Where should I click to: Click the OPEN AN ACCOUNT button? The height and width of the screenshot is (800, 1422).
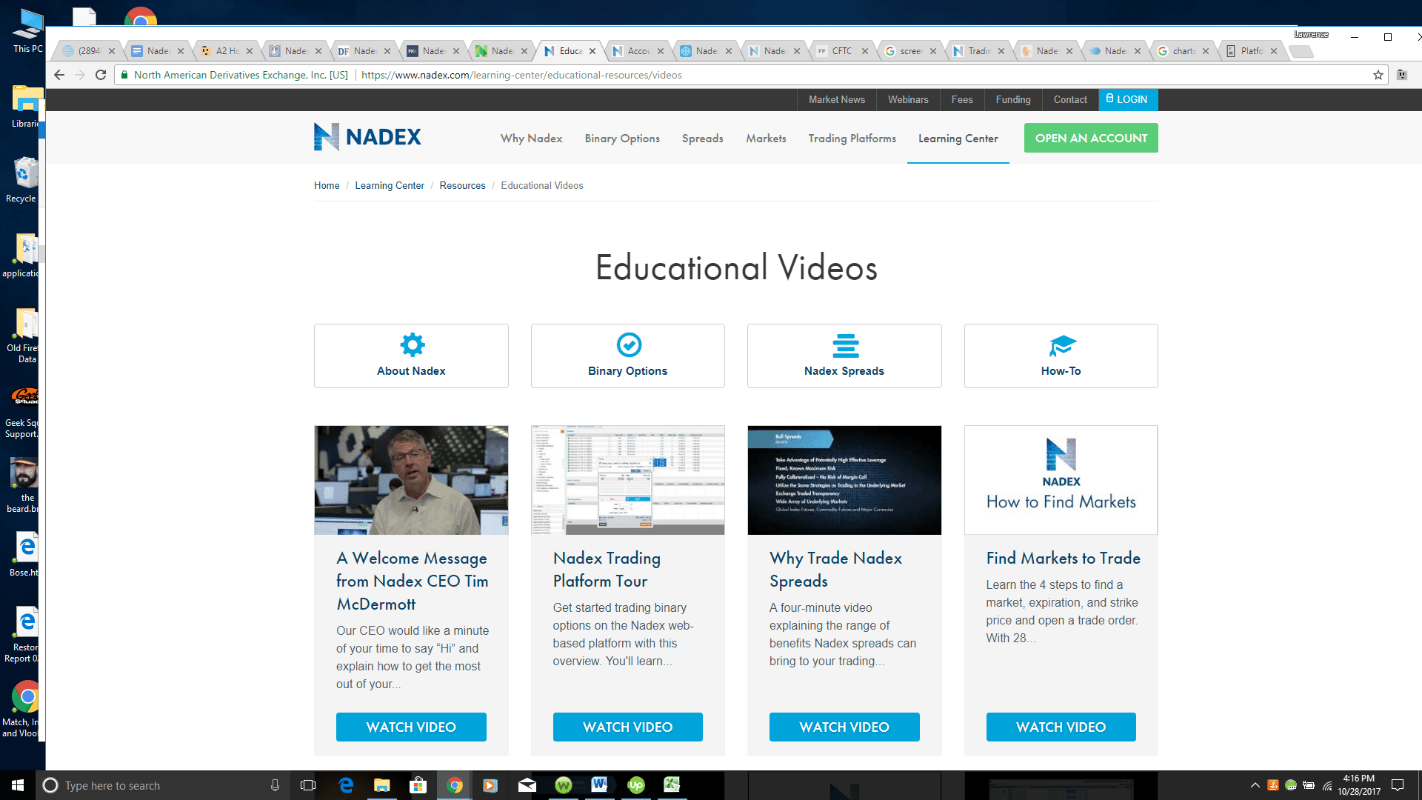1091,138
